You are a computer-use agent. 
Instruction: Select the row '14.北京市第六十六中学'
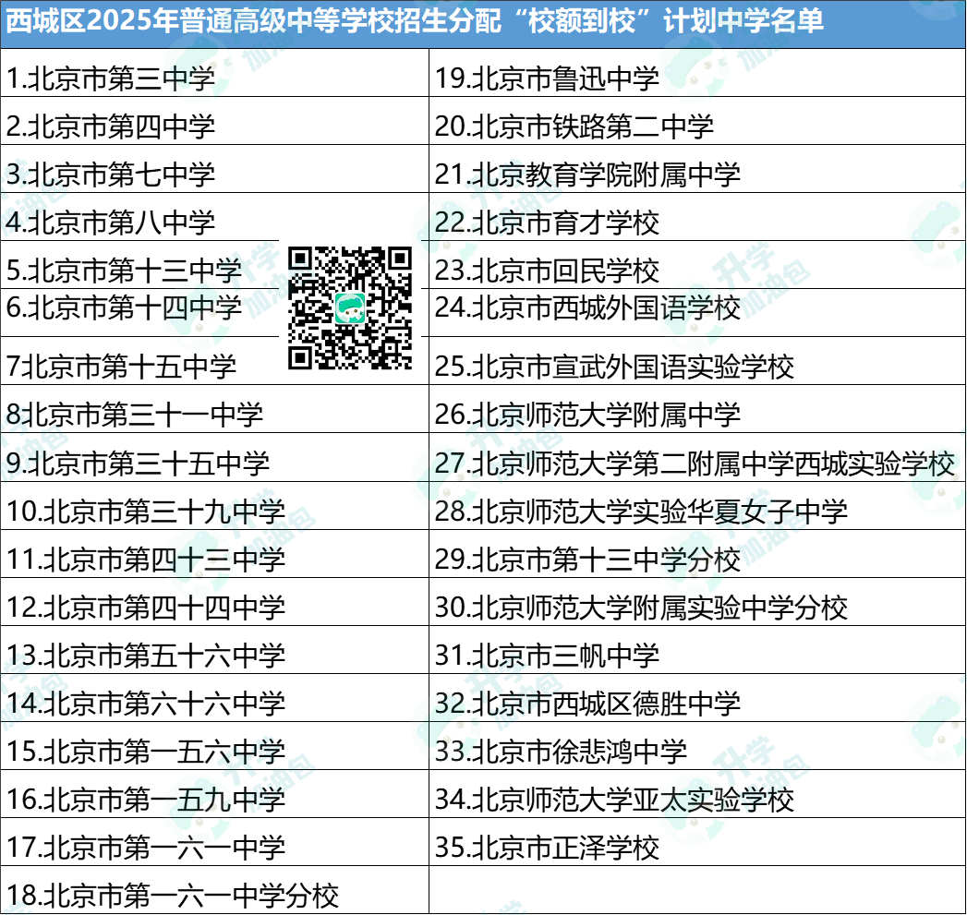(214, 698)
